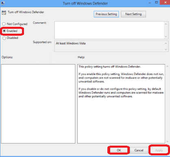This screenshot has height=157, width=170.
Task: Go to Next Setting
Action: tap(133, 14)
